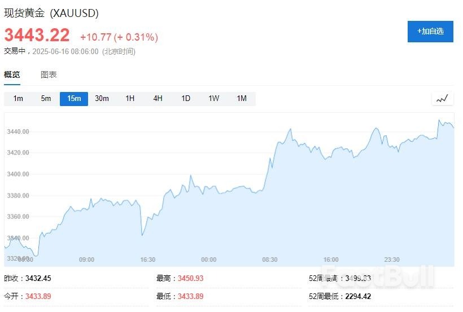
Task: Click the current price 3443.22
Action: 37,35
